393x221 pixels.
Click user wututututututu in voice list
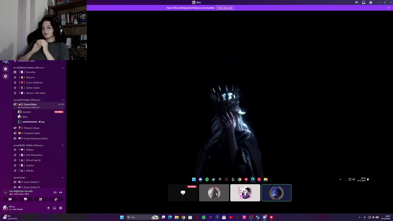30,122
